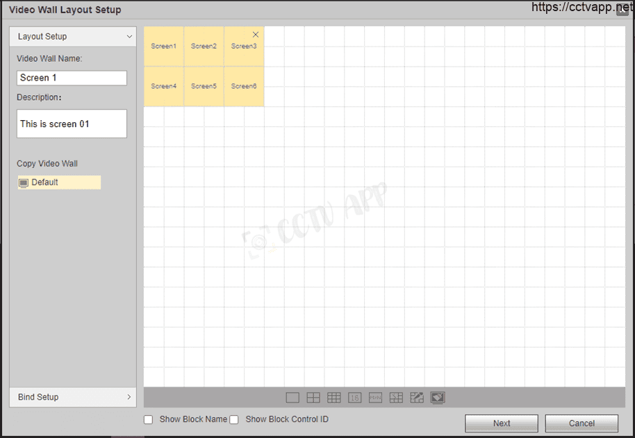Click the Video Wall Name input field
Screen dimensions: 635x438
pos(72,78)
